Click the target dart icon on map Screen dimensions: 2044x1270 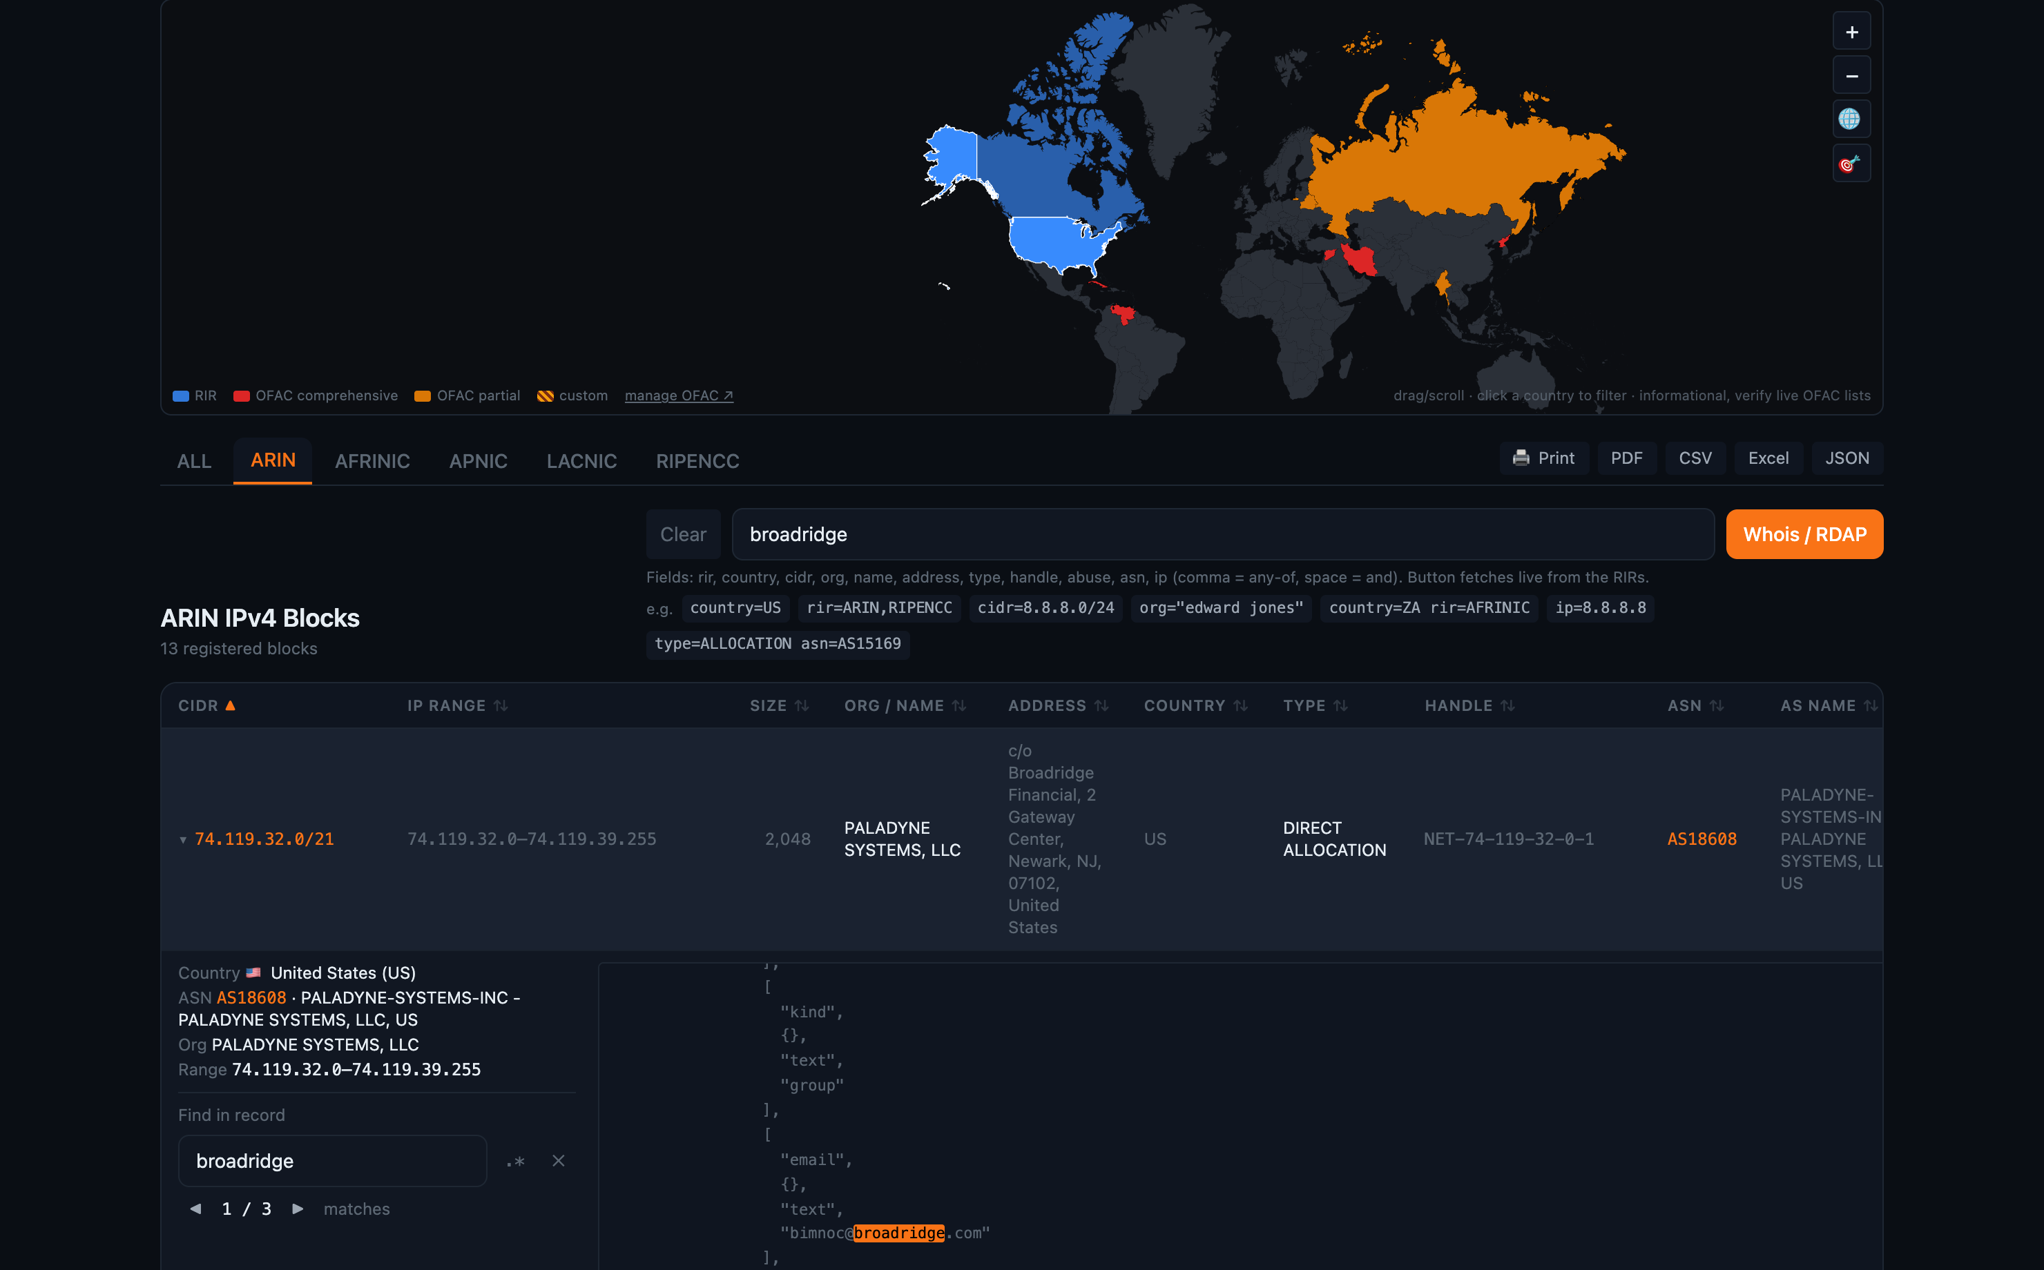1851,163
